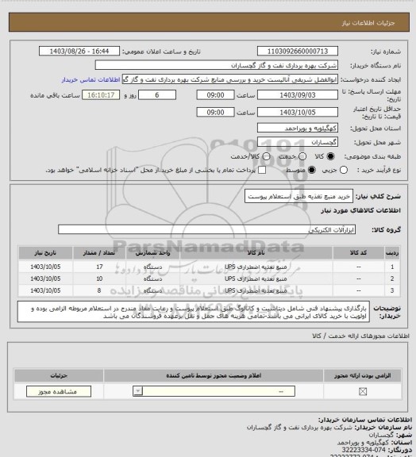This screenshot has height=457, width=416.
Task: Click the نام کالا column header
Action: [256, 252]
